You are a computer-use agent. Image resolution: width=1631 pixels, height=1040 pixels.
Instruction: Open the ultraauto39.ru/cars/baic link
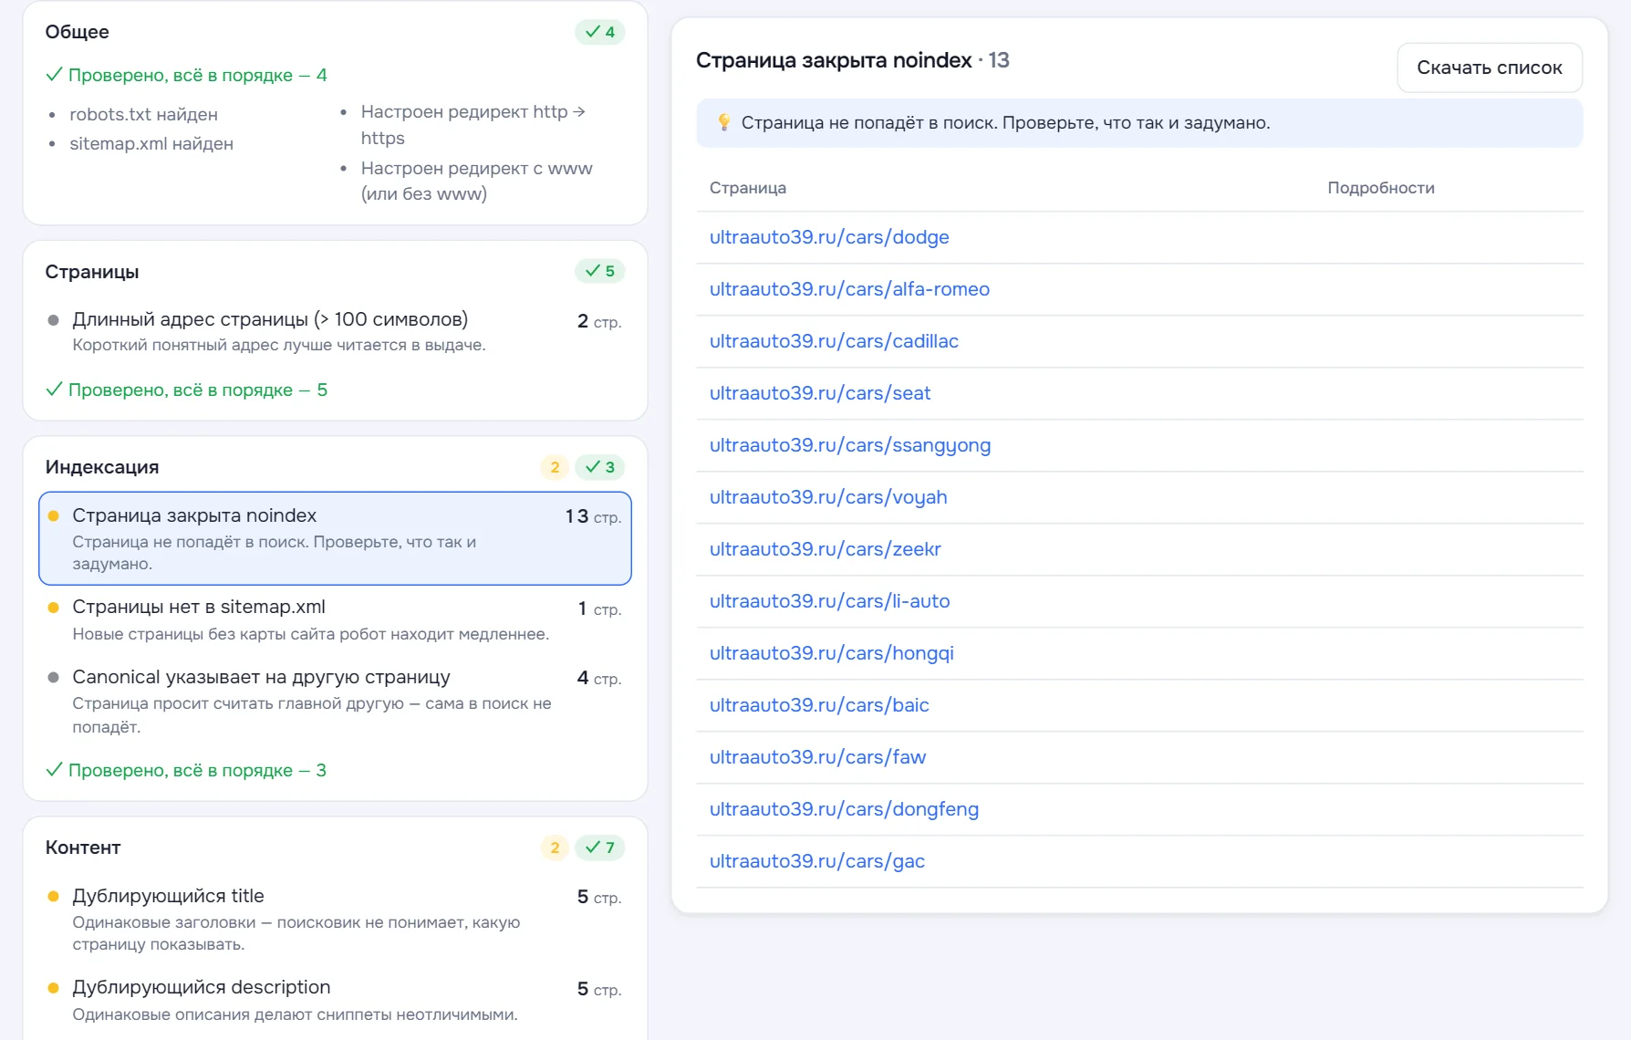(819, 705)
